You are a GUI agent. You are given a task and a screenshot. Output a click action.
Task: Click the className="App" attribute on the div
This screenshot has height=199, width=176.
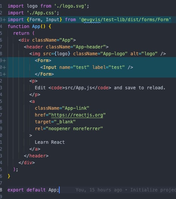pos(52,40)
